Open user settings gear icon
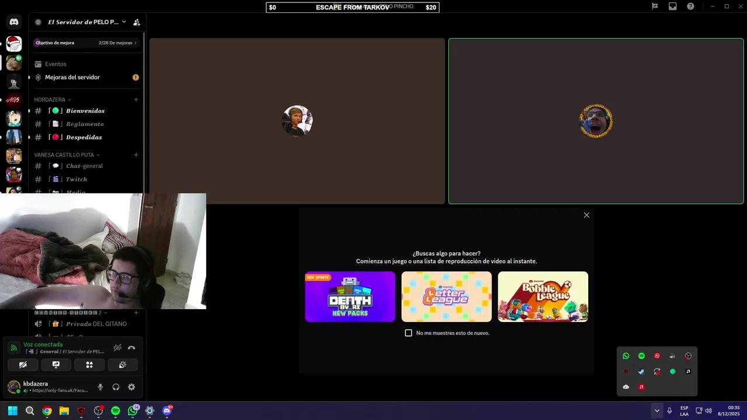 [131, 387]
